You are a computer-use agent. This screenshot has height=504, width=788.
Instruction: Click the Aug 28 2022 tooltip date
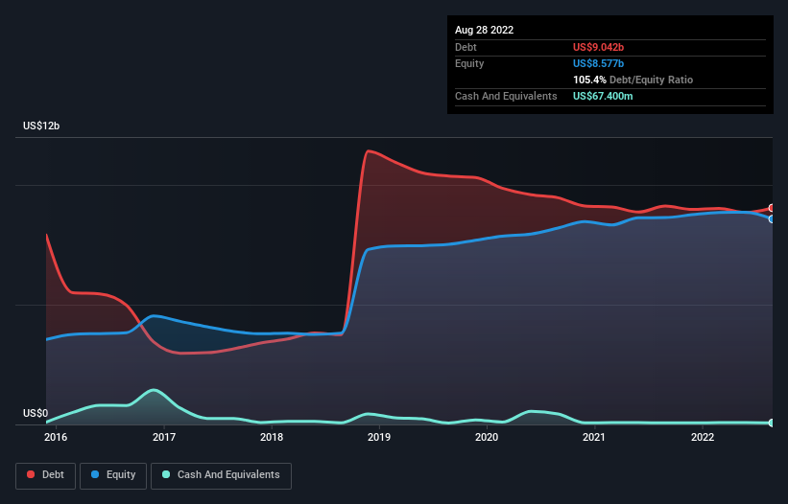[x=484, y=30]
